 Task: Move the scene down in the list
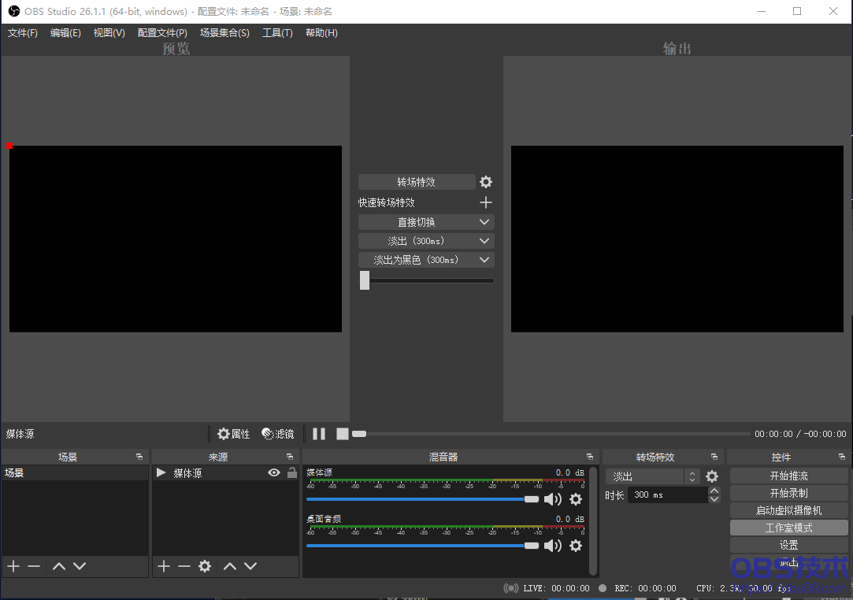(80, 566)
